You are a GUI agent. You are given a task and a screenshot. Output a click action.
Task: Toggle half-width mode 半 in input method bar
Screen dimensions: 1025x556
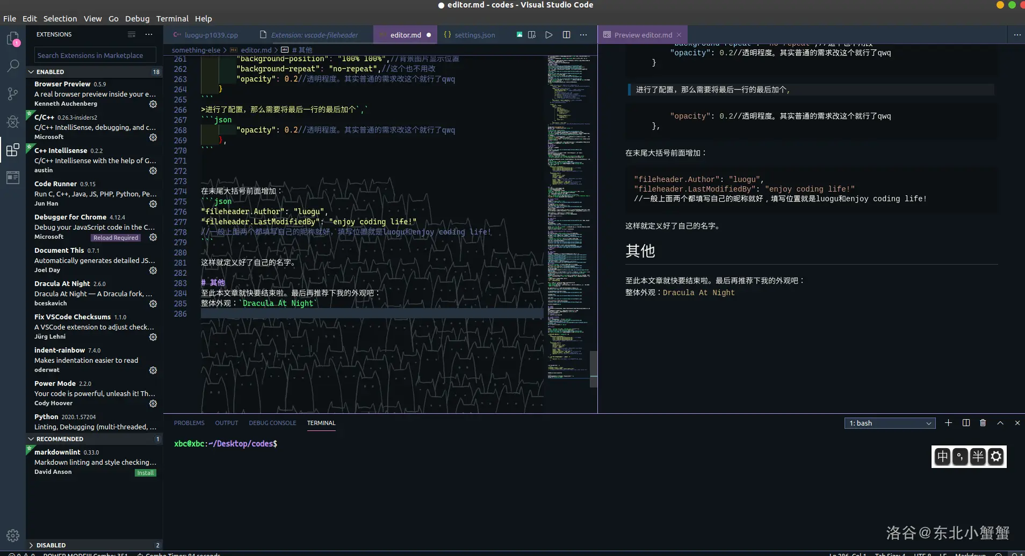coord(978,457)
